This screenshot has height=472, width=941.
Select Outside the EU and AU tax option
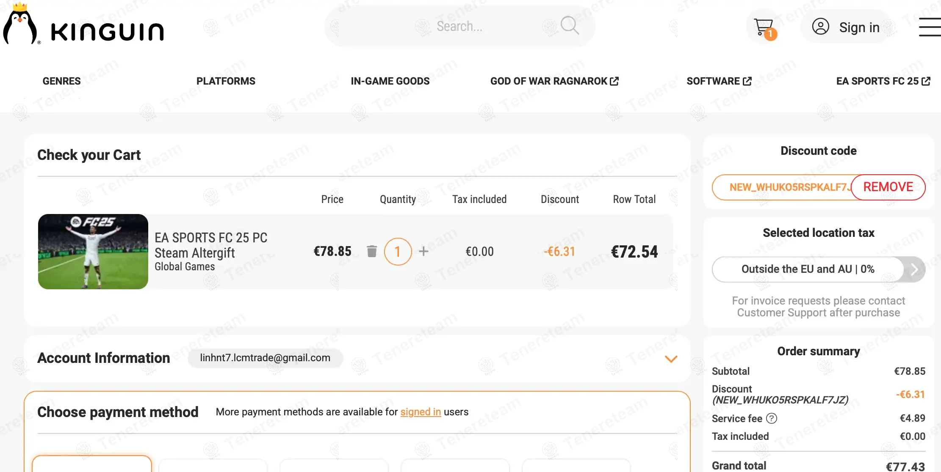pyautogui.click(x=808, y=269)
